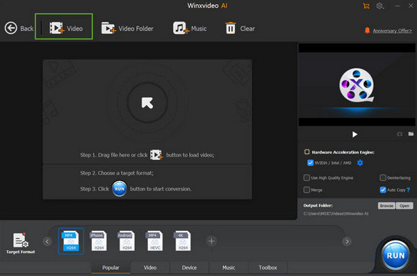
Task: Play the preview video
Action: pyautogui.click(x=354, y=134)
